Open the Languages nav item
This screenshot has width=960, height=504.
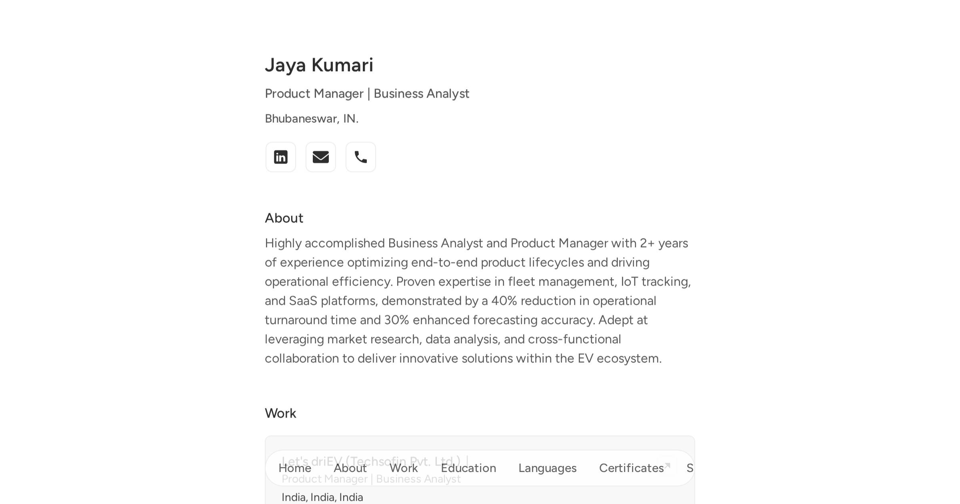[548, 468]
